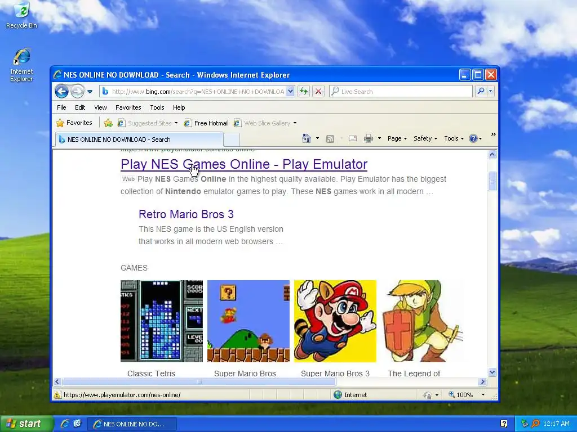Image resolution: width=577 pixels, height=432 pixels.
Task: Expand the command bar overflow chevron
Action: [493, 134]
